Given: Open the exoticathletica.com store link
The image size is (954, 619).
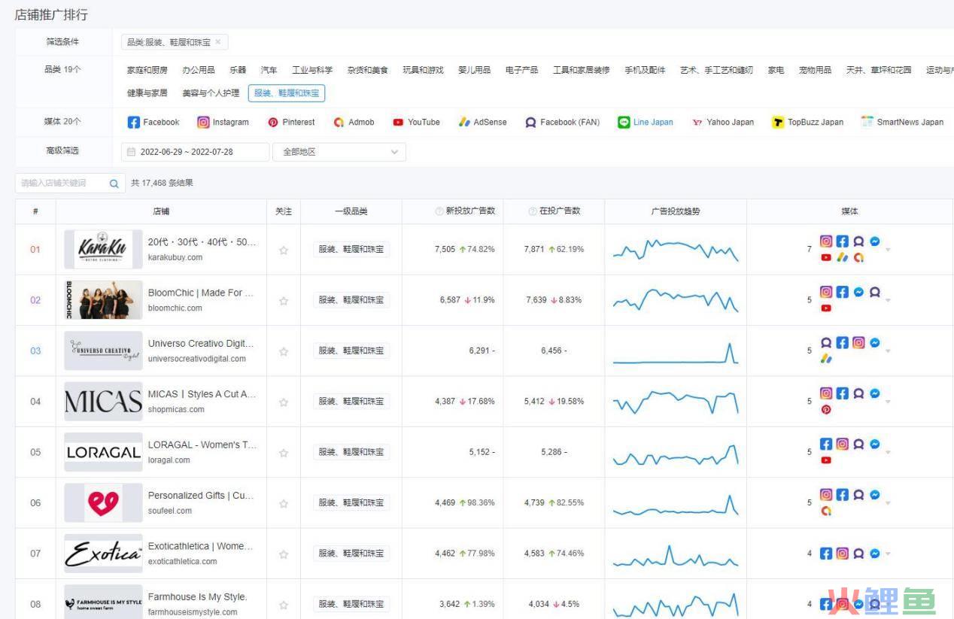Looking at the screenshot, I should tap(183, 561).
